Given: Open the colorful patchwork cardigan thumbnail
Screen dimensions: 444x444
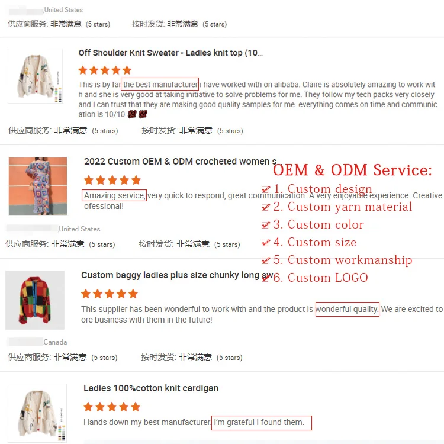Looking at the screenshot, I should point(35,300).
